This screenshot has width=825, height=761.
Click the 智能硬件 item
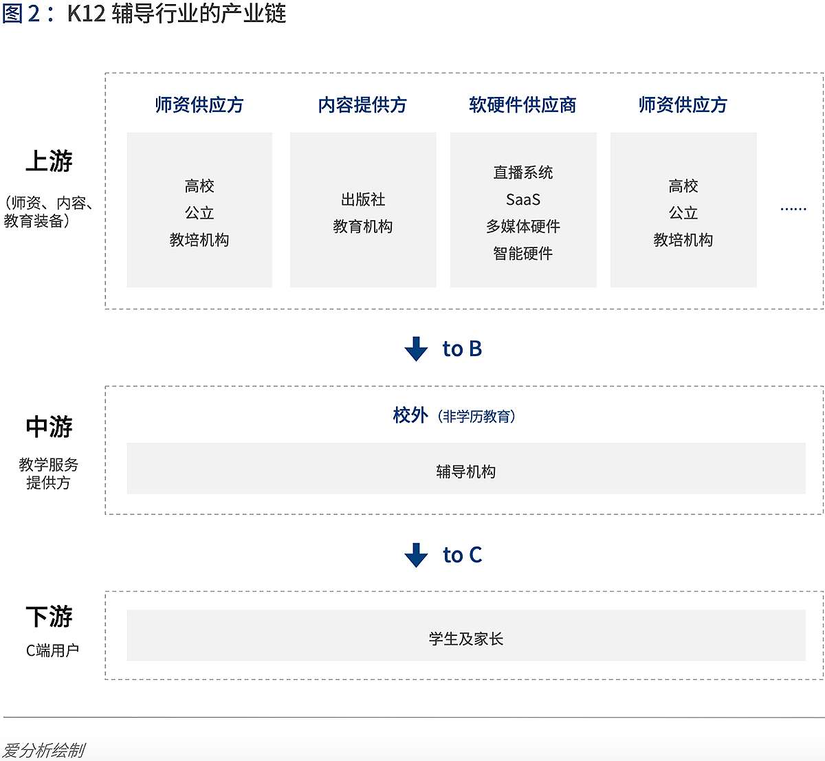tap(523, 253)
